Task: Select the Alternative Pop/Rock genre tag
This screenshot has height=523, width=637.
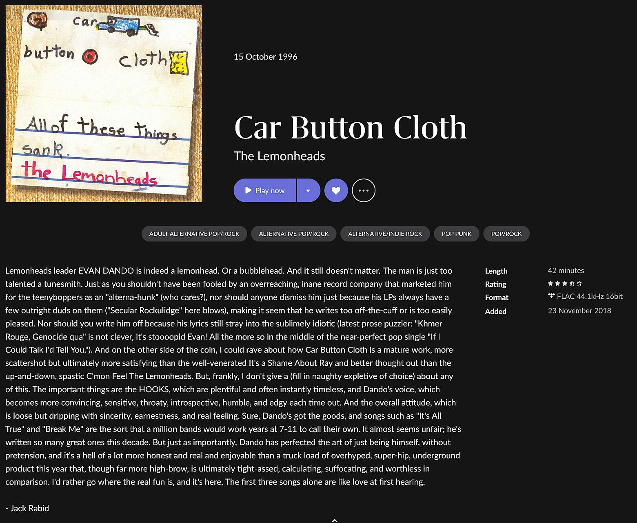Action: pos(294,234)
